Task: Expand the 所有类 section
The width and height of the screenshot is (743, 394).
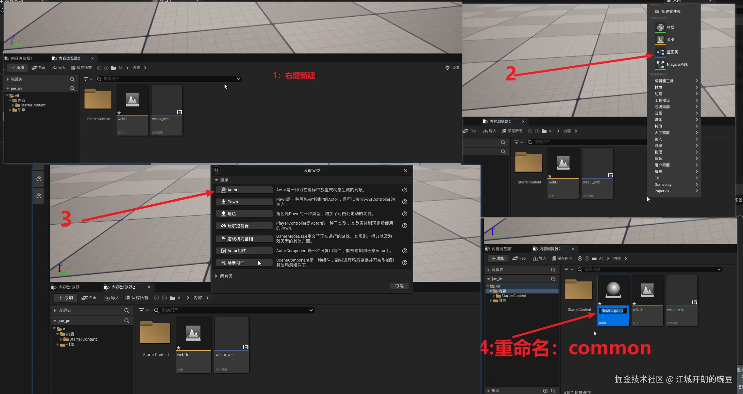Action: click(216, 276)
